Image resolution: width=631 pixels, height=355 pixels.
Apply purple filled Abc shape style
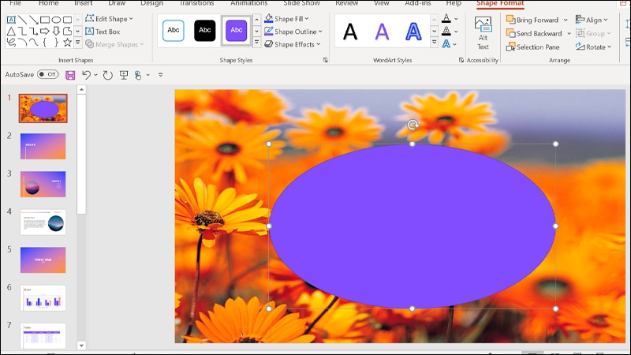pos(236,31)
